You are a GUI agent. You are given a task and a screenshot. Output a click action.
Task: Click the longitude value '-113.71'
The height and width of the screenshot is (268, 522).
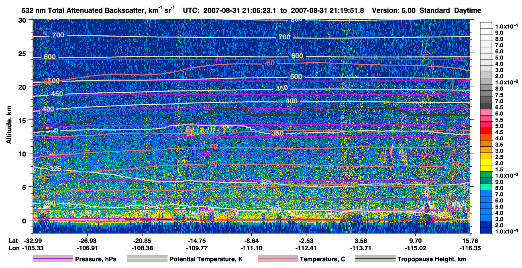pos(361,248)
